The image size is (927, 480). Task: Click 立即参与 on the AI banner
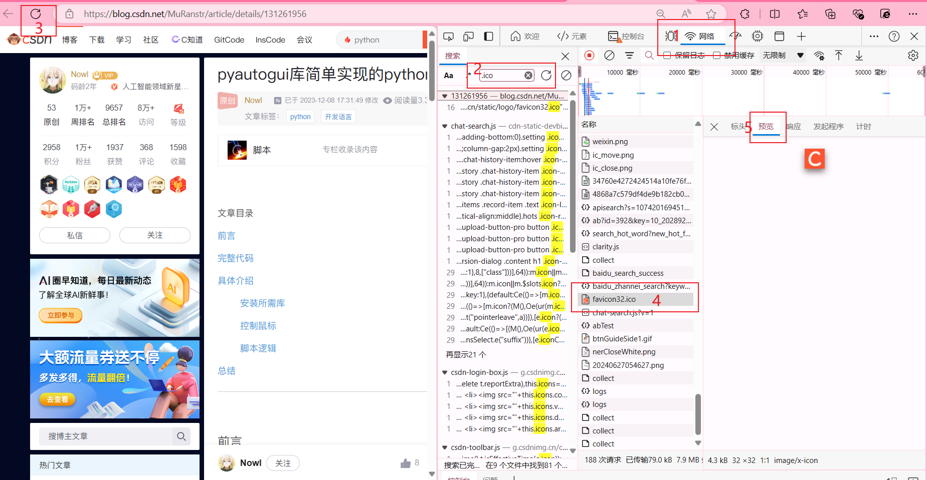61,315
